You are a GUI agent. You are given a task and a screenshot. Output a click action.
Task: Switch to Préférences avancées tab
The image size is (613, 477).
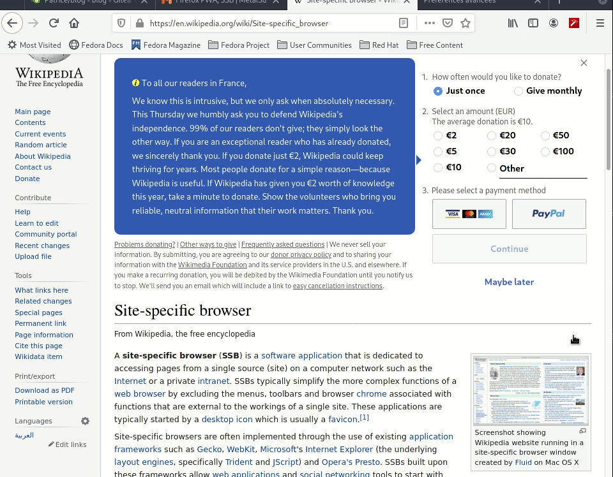(483, 3)
